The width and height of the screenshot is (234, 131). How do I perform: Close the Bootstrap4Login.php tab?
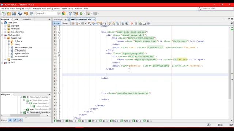tap(94, 19)
